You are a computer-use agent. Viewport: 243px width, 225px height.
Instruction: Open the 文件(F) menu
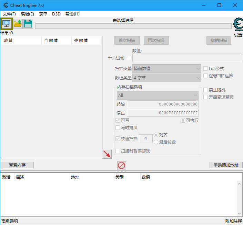tap(9, 14)
